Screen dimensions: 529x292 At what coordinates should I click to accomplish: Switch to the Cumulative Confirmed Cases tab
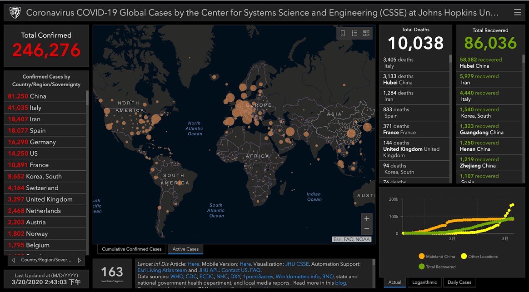coord(132,249)
